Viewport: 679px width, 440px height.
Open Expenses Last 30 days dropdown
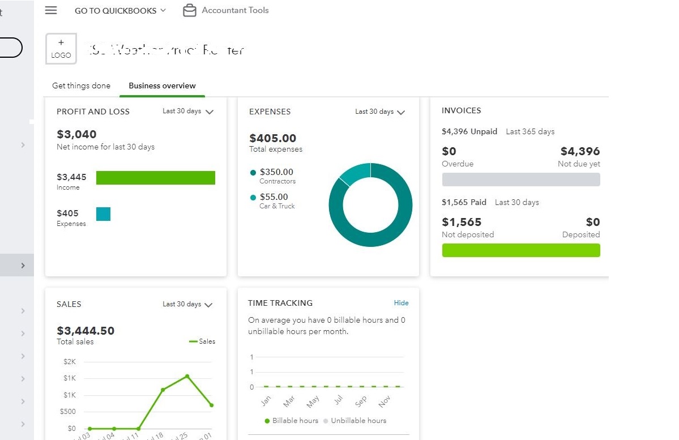(380, 112)
